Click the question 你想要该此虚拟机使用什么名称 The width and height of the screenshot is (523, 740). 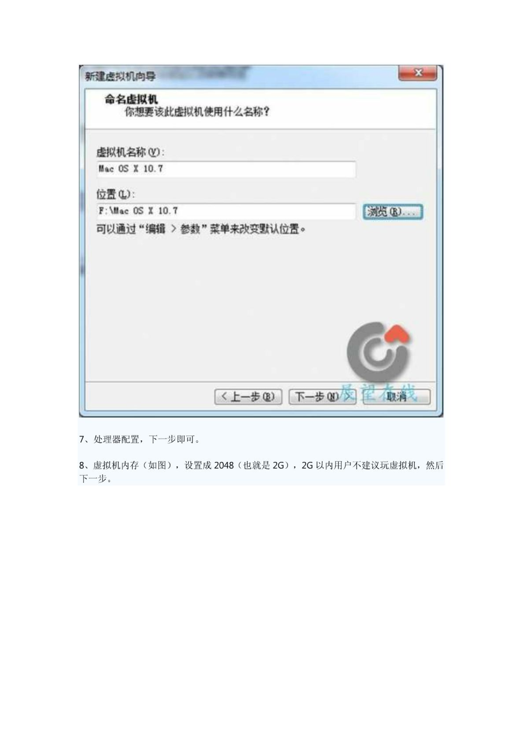pos(197,112)
